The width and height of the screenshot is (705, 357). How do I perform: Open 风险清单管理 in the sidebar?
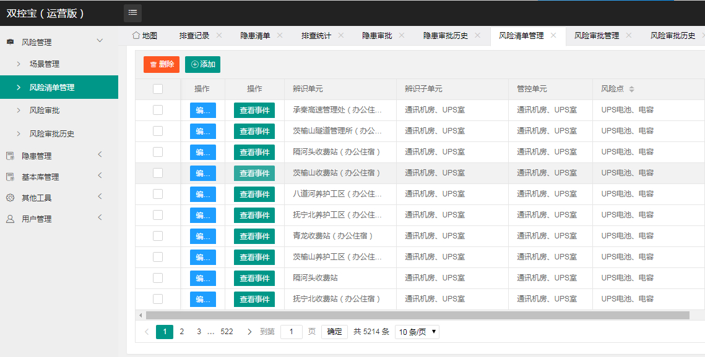tap(59, 87)
